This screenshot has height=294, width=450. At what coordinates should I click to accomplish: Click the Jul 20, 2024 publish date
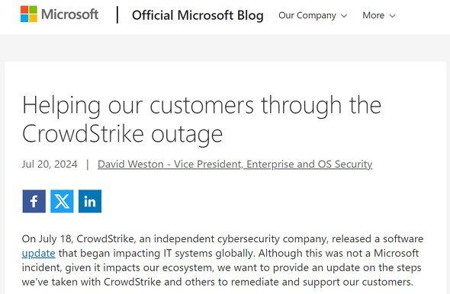tap(50, 165)
